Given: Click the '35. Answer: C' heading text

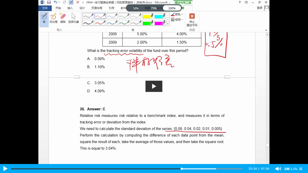Looking at the screenshot, I should (92, 109).
